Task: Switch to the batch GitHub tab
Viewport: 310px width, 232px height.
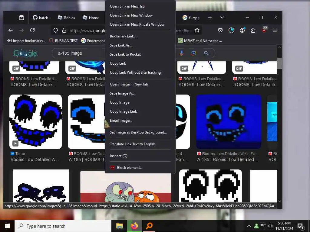Action: click(41, 18)
